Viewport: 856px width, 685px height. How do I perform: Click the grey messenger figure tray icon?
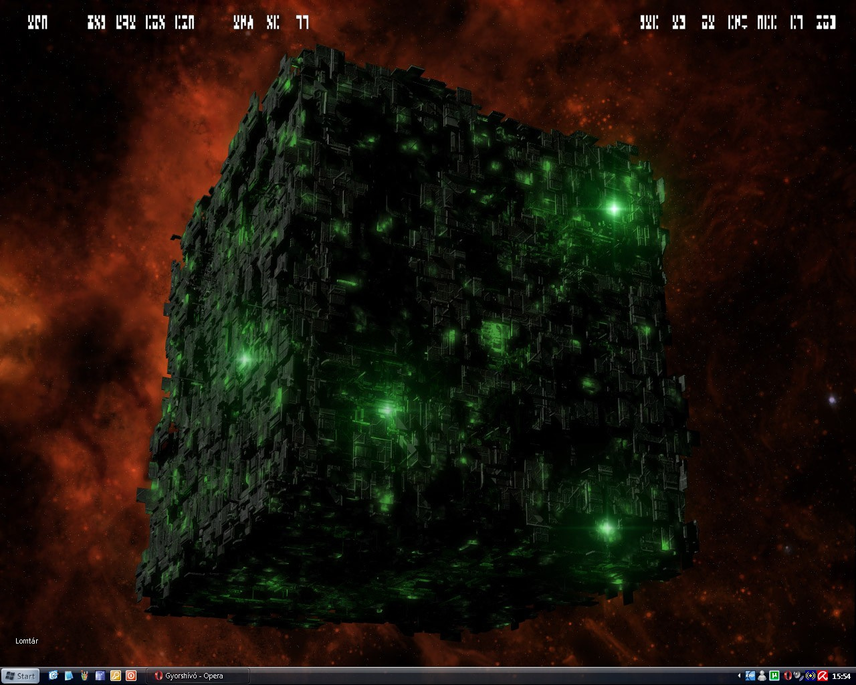point(762,676)
